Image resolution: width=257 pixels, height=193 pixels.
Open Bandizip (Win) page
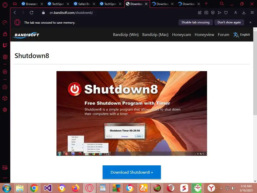[x=126, y=35]
